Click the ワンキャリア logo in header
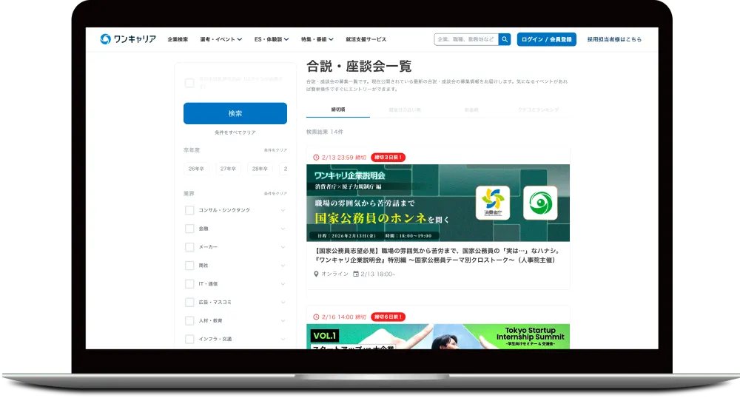740x398 pixels. click(x=128, y=39)
